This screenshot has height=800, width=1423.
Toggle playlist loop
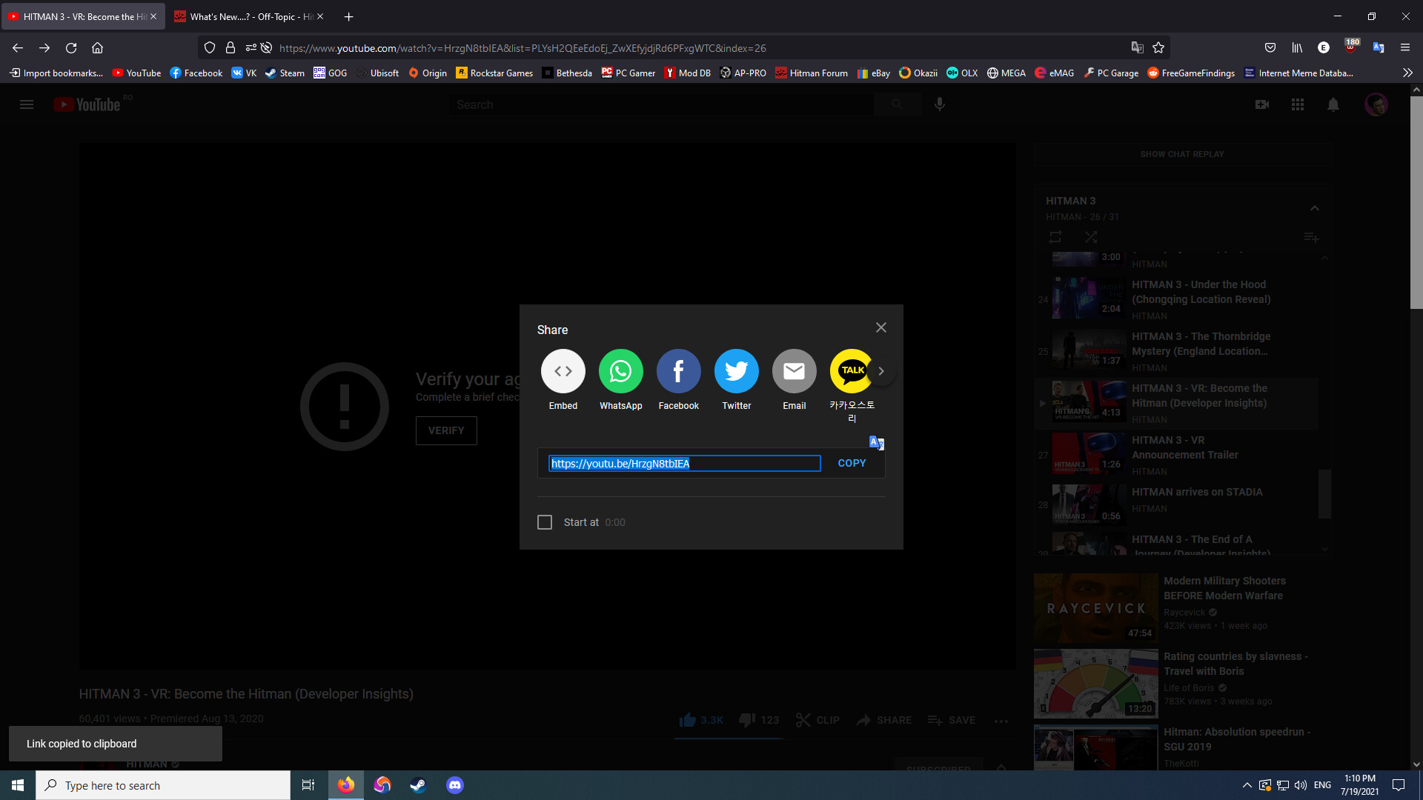tap(1055, 237)
